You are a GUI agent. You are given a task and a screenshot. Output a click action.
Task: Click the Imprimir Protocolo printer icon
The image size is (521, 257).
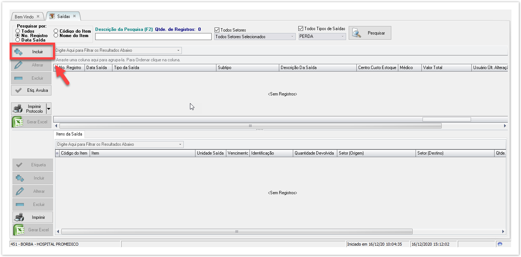tap(18, 109)
